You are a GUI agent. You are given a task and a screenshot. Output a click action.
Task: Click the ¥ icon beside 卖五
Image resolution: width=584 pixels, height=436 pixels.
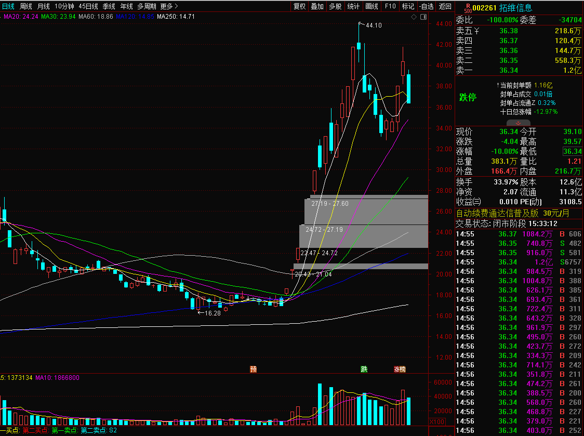coord(476,31)
